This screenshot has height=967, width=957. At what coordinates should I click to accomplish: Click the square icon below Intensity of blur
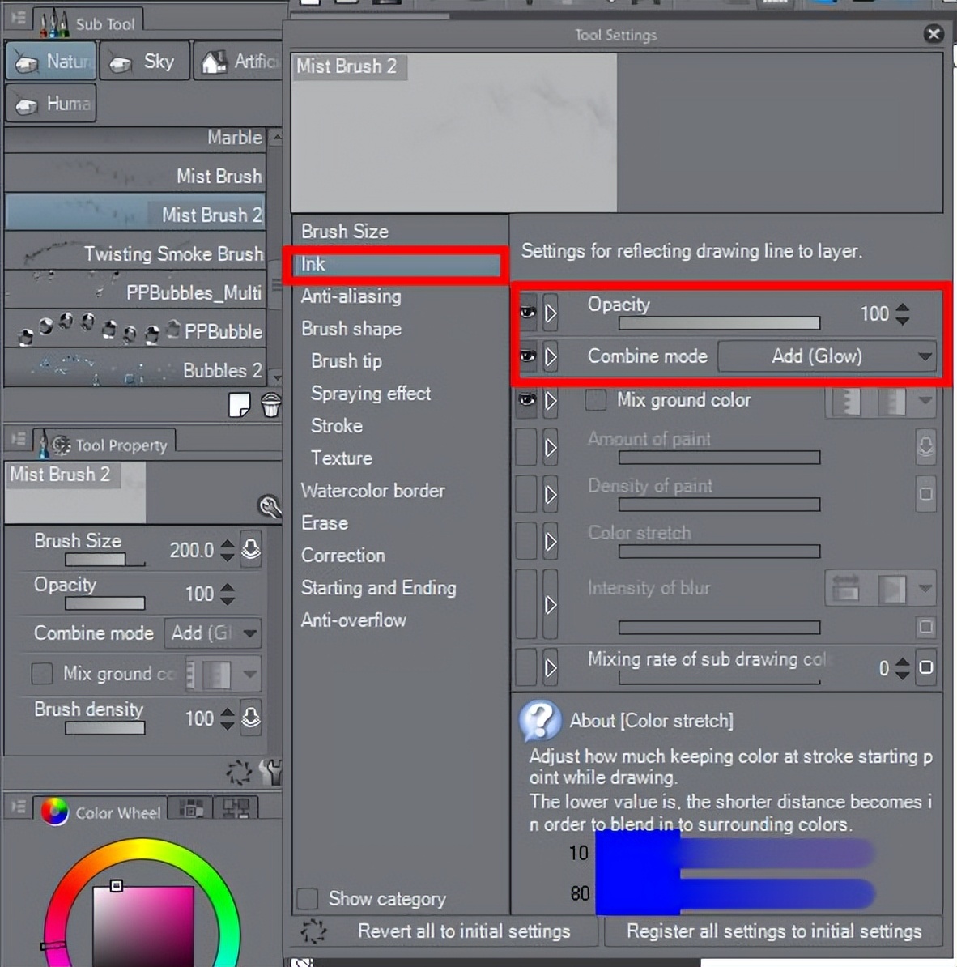click(x=925, y=627)
